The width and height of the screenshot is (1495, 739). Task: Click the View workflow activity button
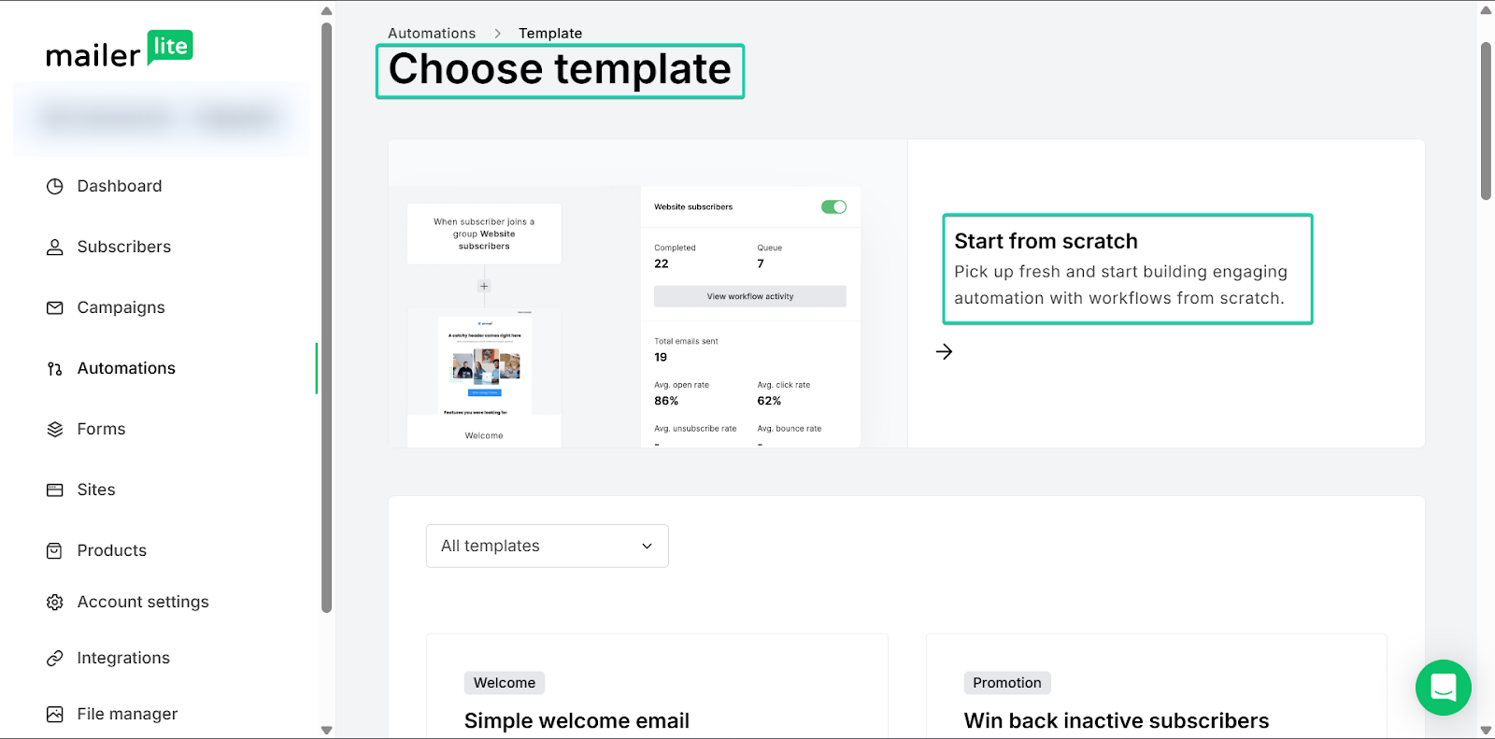pos(750,296)
